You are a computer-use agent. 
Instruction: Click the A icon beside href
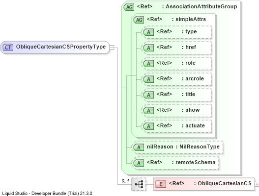point(148,48)
